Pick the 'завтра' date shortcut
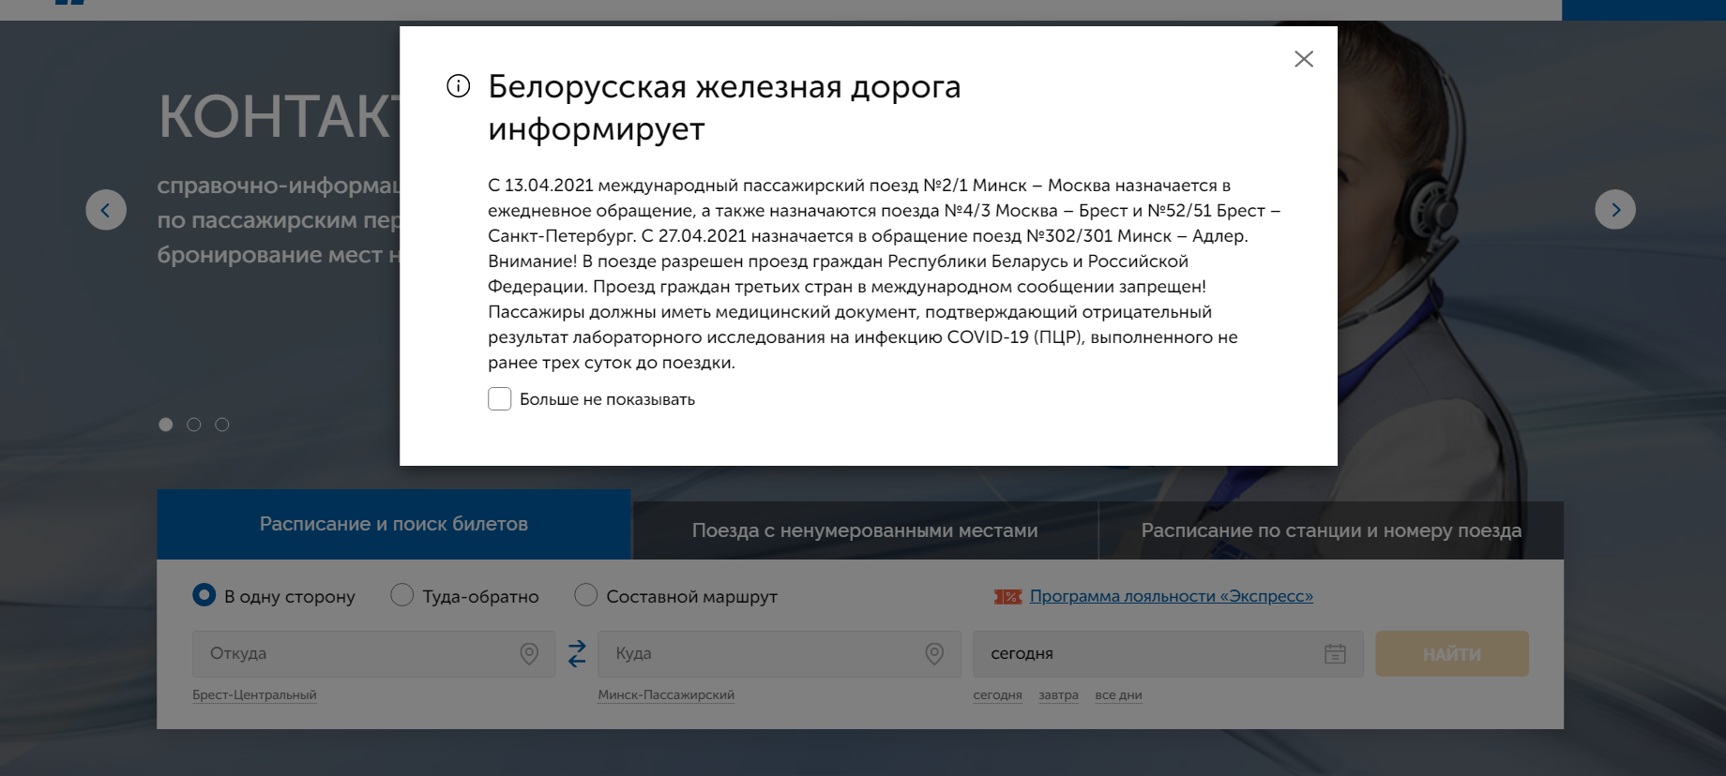The width and height of the screenshot is (1726, 776). tap(1058, 695)
